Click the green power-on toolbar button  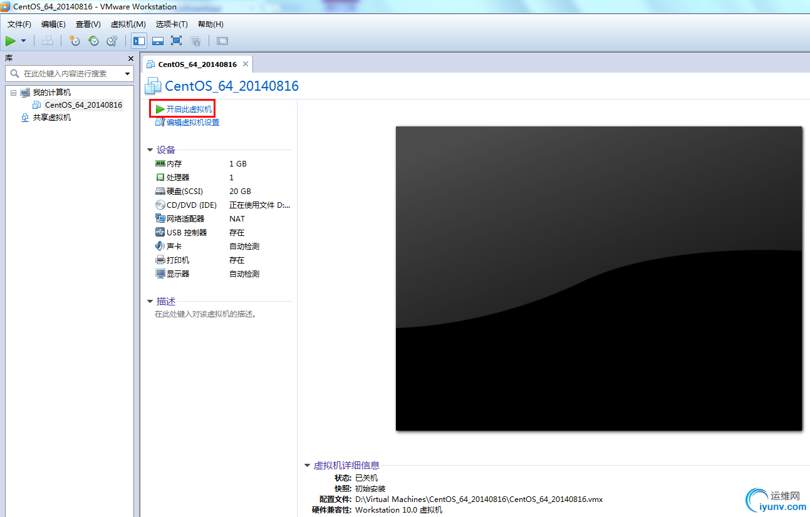point(11,41)
